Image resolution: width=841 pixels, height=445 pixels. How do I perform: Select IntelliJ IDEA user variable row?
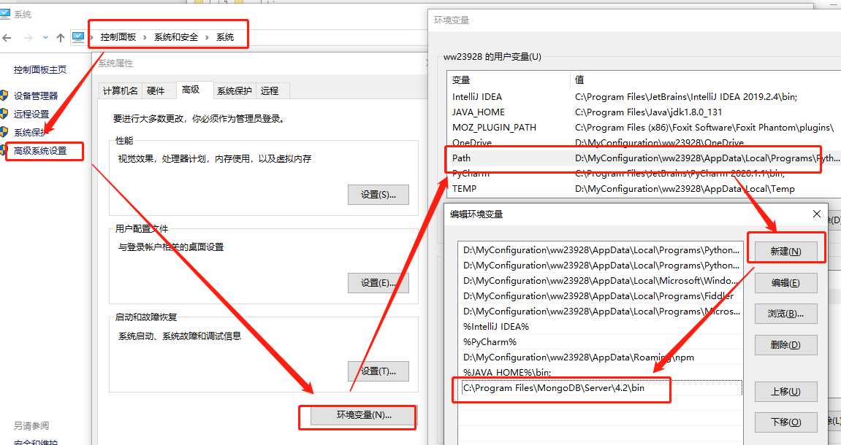coord(644,97)
